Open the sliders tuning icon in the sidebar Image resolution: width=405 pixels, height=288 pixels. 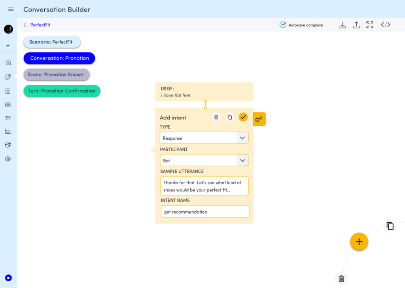click(8, 118)
